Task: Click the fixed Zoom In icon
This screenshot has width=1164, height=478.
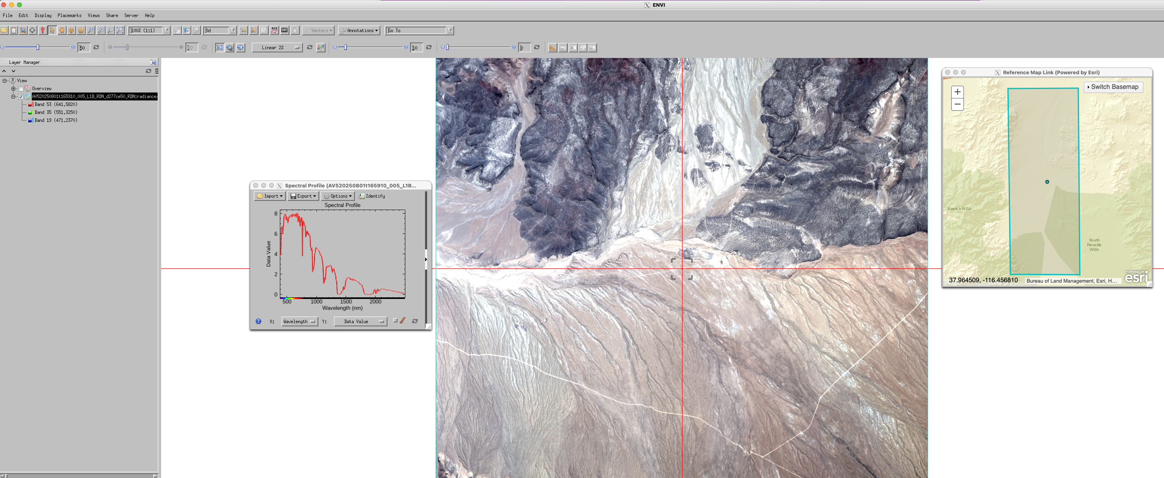Action: pyautogui.click(x=101, y=30)
